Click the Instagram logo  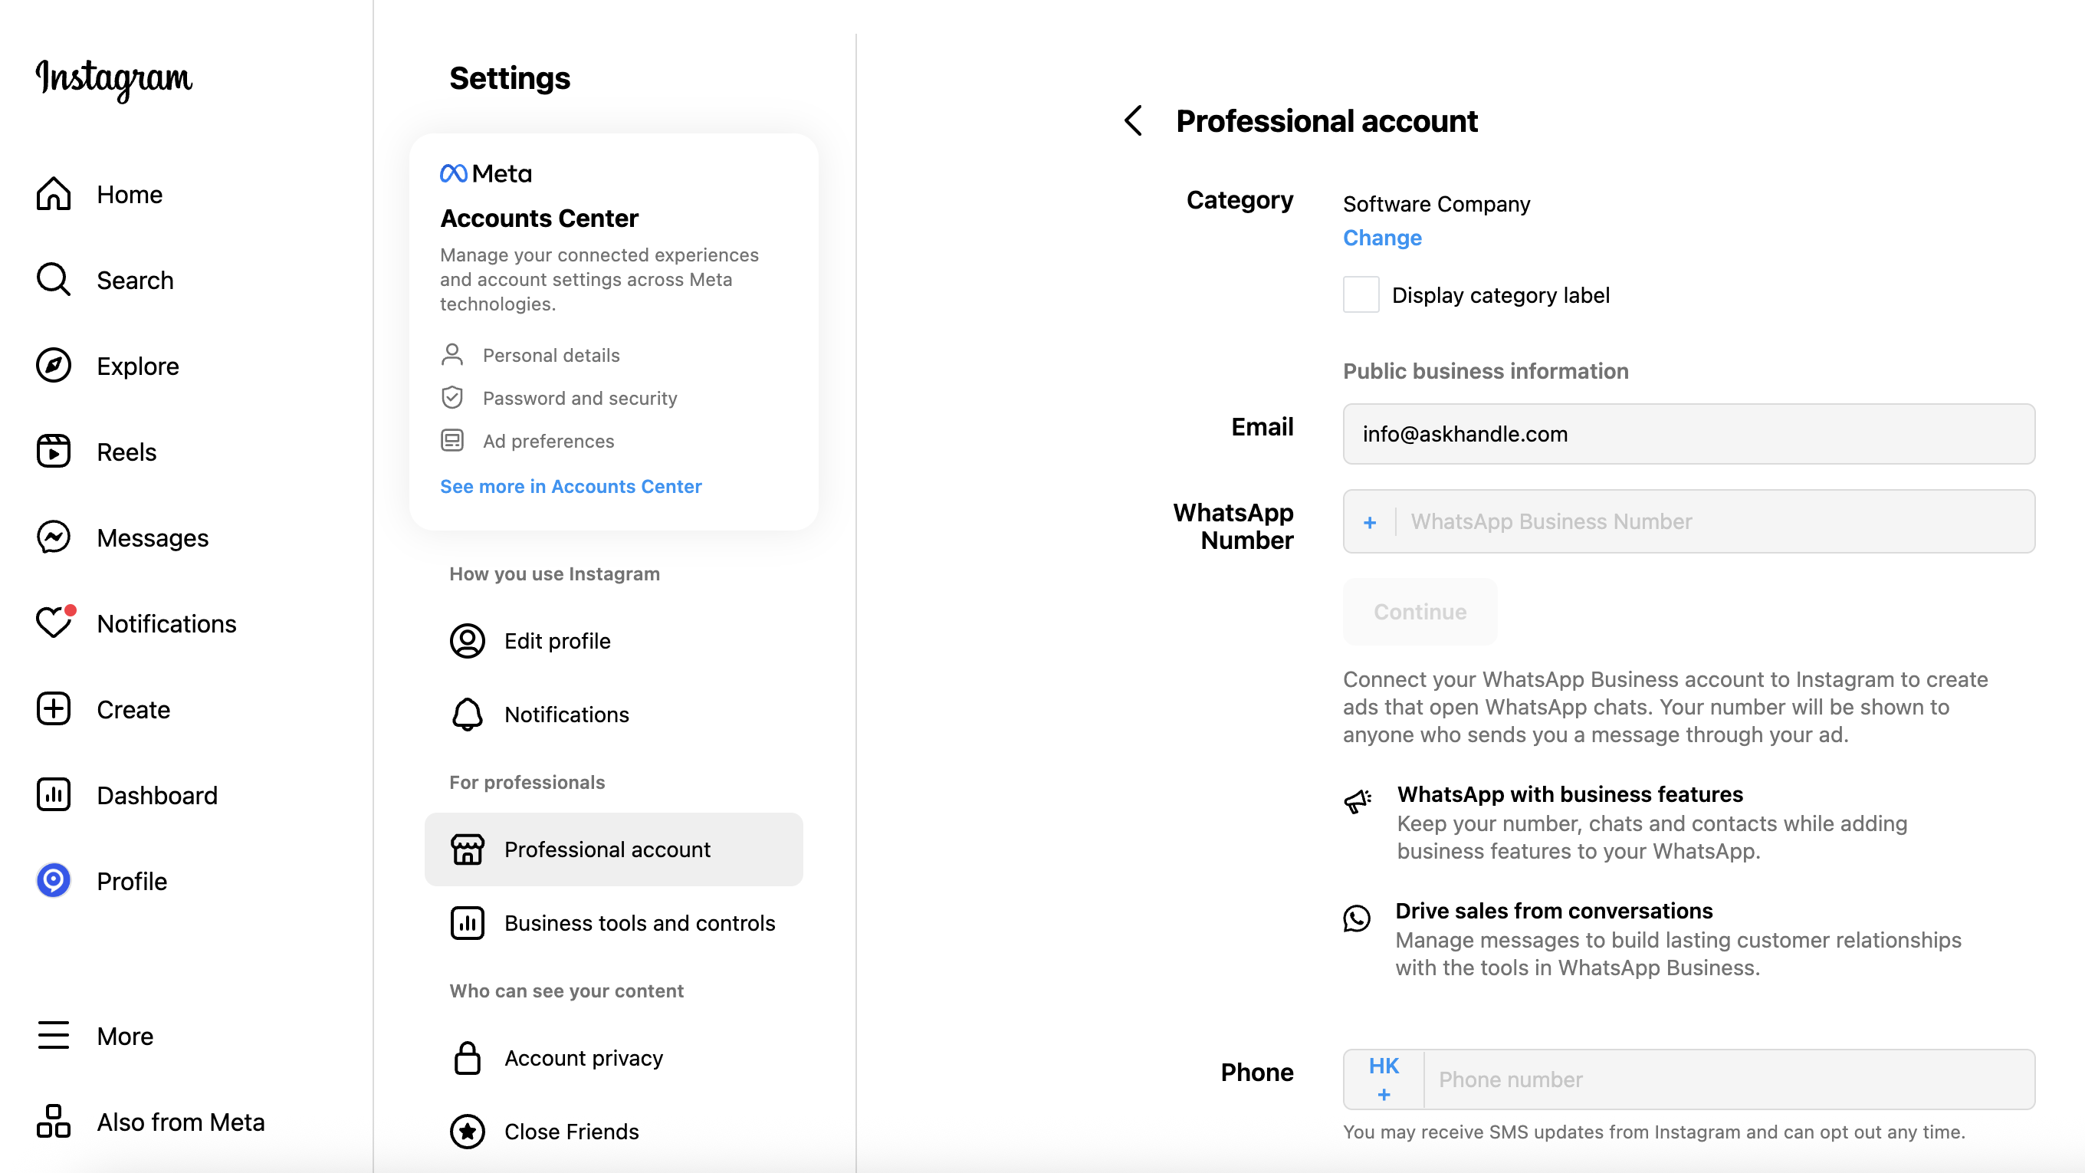click(113, 78)
